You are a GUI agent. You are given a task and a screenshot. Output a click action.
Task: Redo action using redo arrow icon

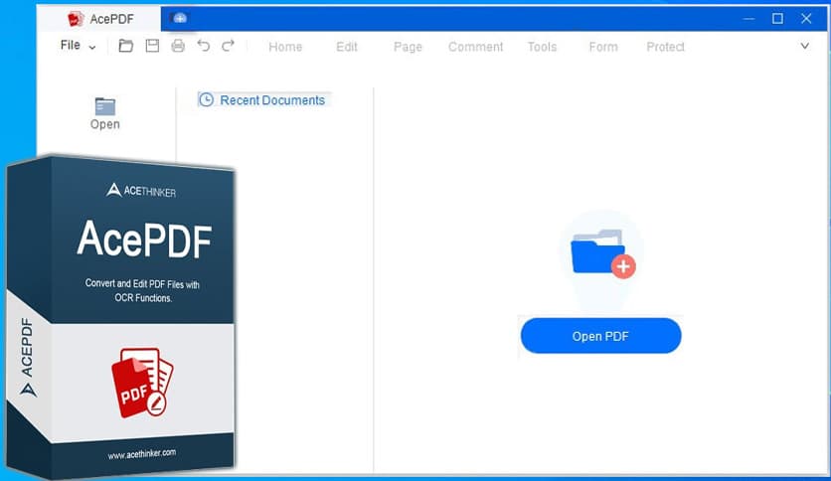[x=228, y=46]
